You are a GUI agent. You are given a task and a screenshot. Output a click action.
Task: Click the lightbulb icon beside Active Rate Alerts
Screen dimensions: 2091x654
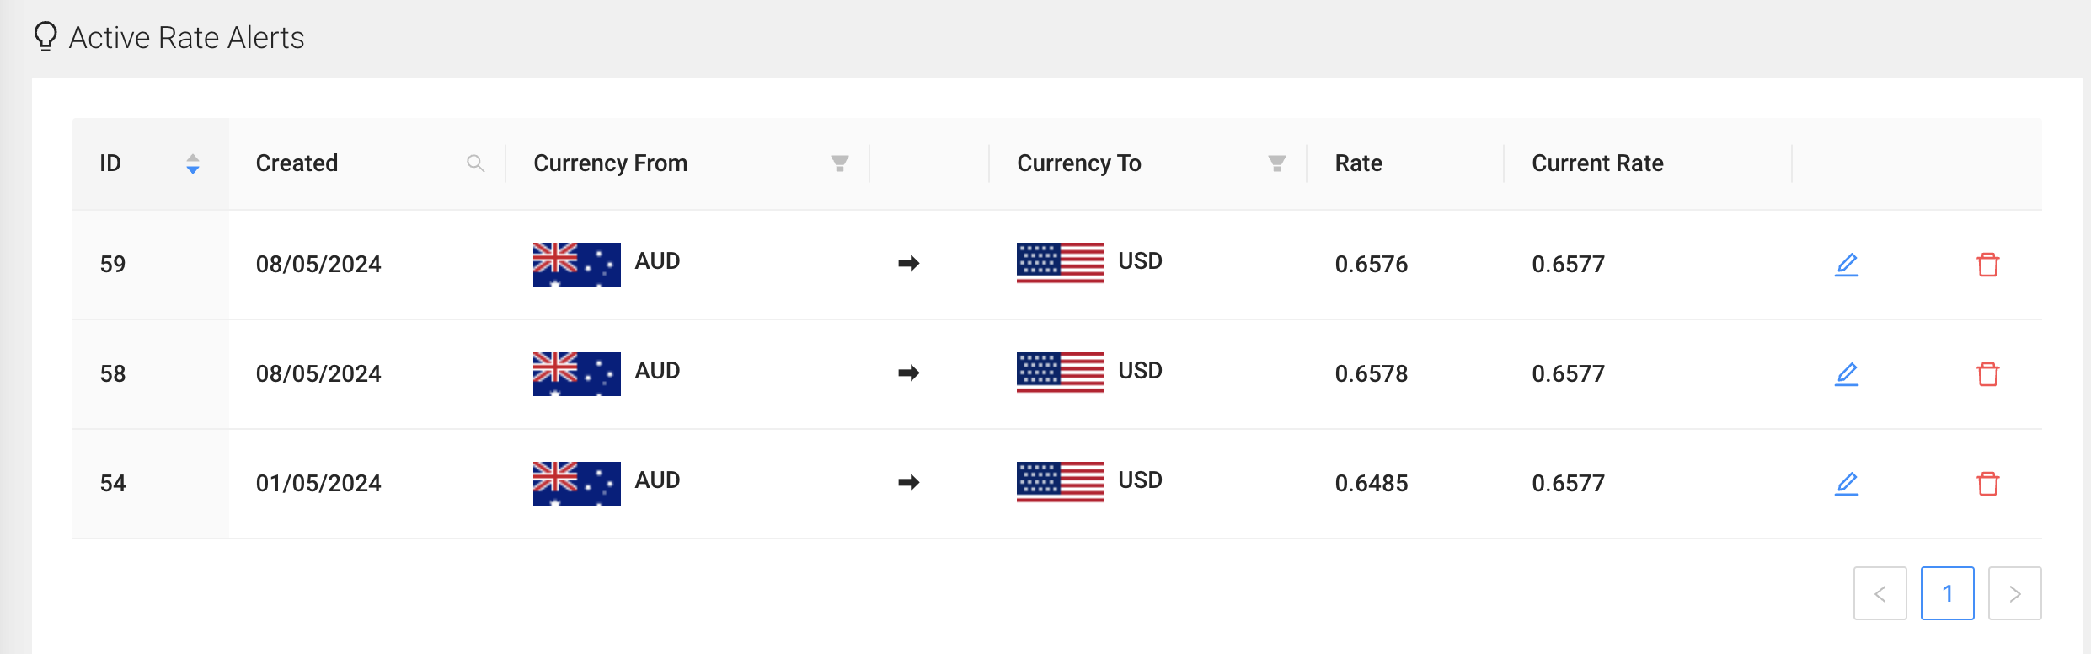pyautogui.click(x=45, y=37)
